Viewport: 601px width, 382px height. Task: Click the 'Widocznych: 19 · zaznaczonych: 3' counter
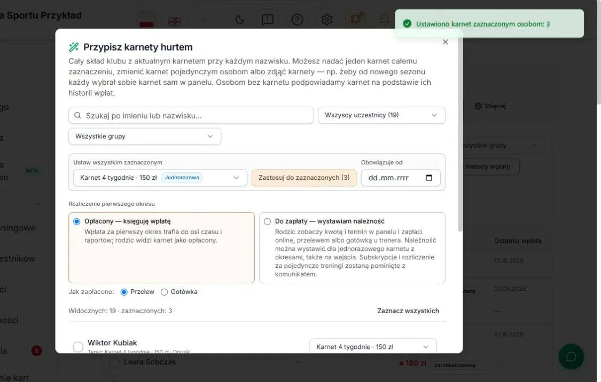[x=120, y=311]
